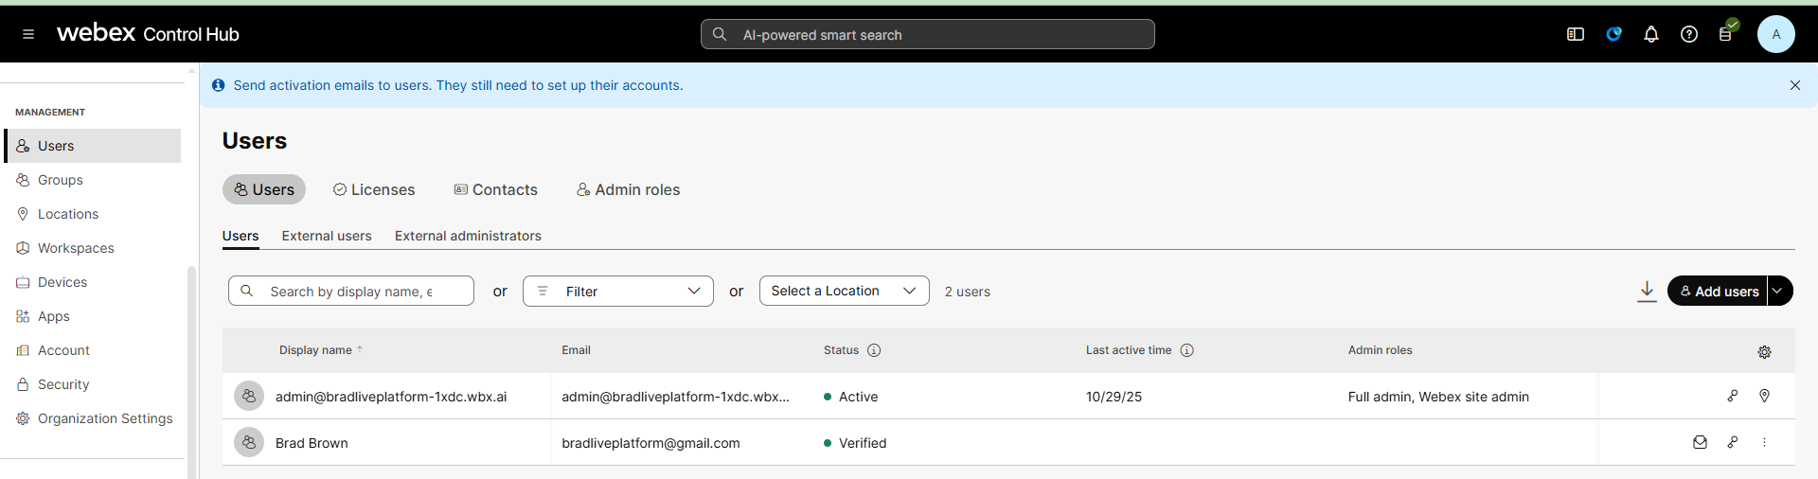Open the External users tab
The height and width of the screenshot is (479, 1818).
327,236
